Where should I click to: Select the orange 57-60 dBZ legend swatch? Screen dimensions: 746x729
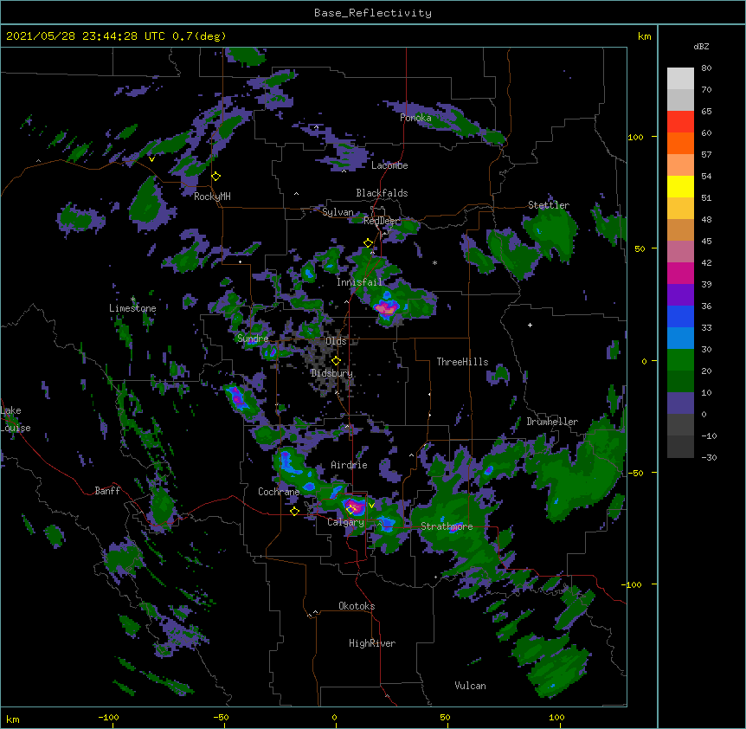(680, 143)
